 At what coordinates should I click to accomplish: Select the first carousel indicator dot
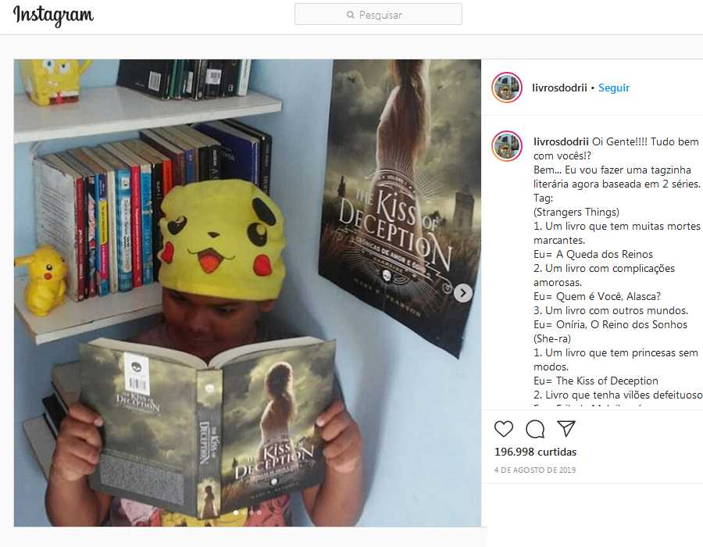click(x=235, y=513)
